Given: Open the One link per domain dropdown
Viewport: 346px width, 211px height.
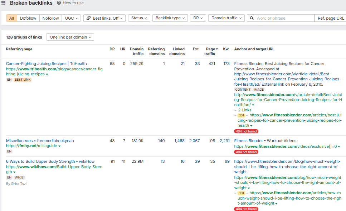Looking at the screenshot, I should pyautogui.click(x=70, y=37).
